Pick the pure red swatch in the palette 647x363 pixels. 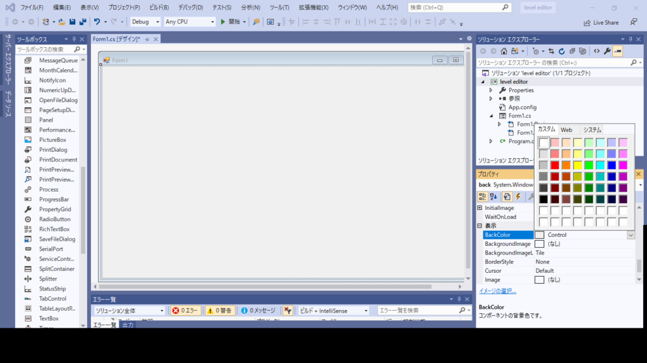tap(555, 165)
